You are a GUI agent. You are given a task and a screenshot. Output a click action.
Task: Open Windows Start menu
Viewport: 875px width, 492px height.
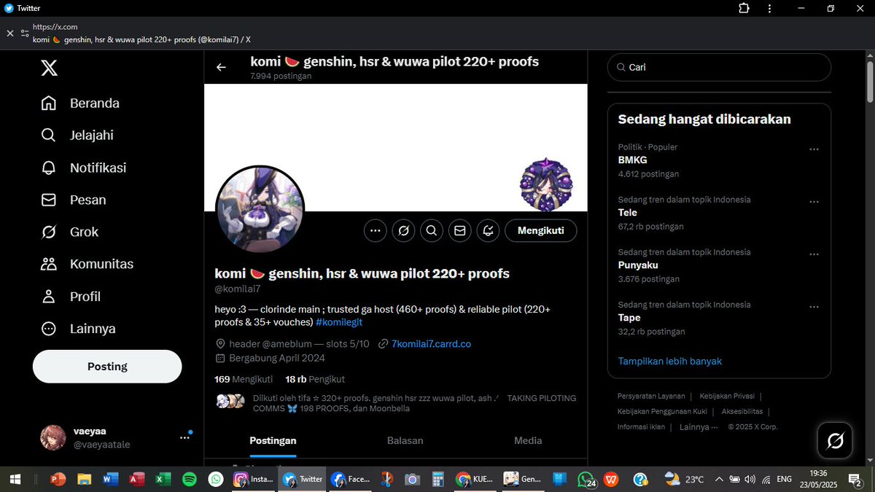tap(15, 479)
